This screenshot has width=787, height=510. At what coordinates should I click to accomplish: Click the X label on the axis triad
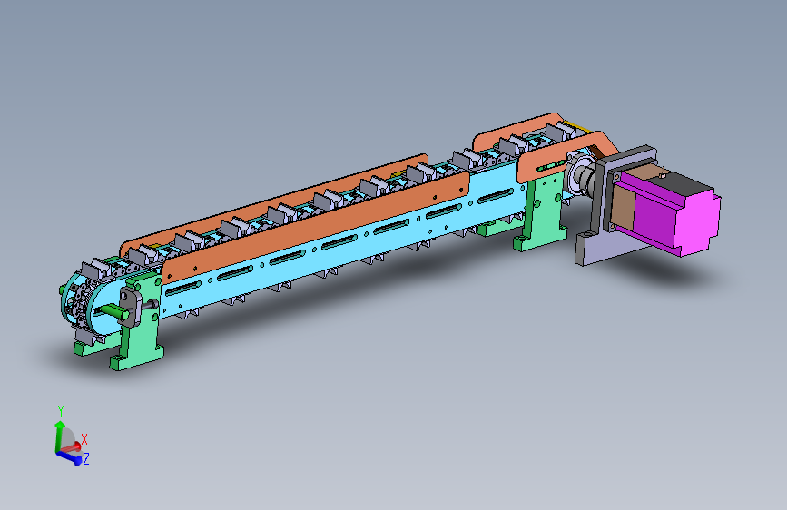tap(84, 440)
